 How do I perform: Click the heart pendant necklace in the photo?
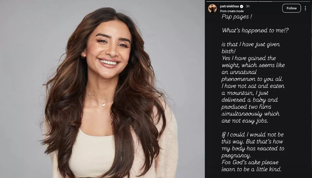(x=103, y=105)
